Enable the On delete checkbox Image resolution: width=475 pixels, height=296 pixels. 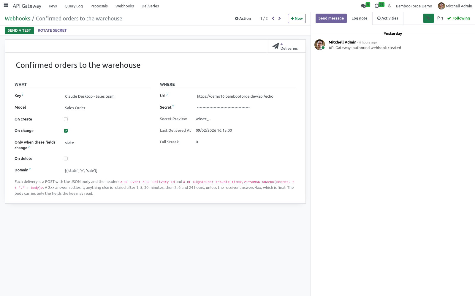click(66, 159)
